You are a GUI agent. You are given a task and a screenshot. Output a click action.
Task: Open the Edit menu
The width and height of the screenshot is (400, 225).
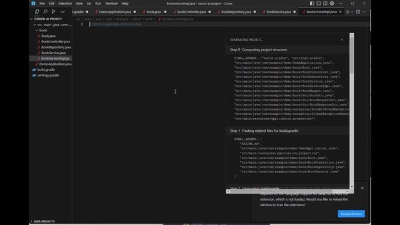point(51,4)
